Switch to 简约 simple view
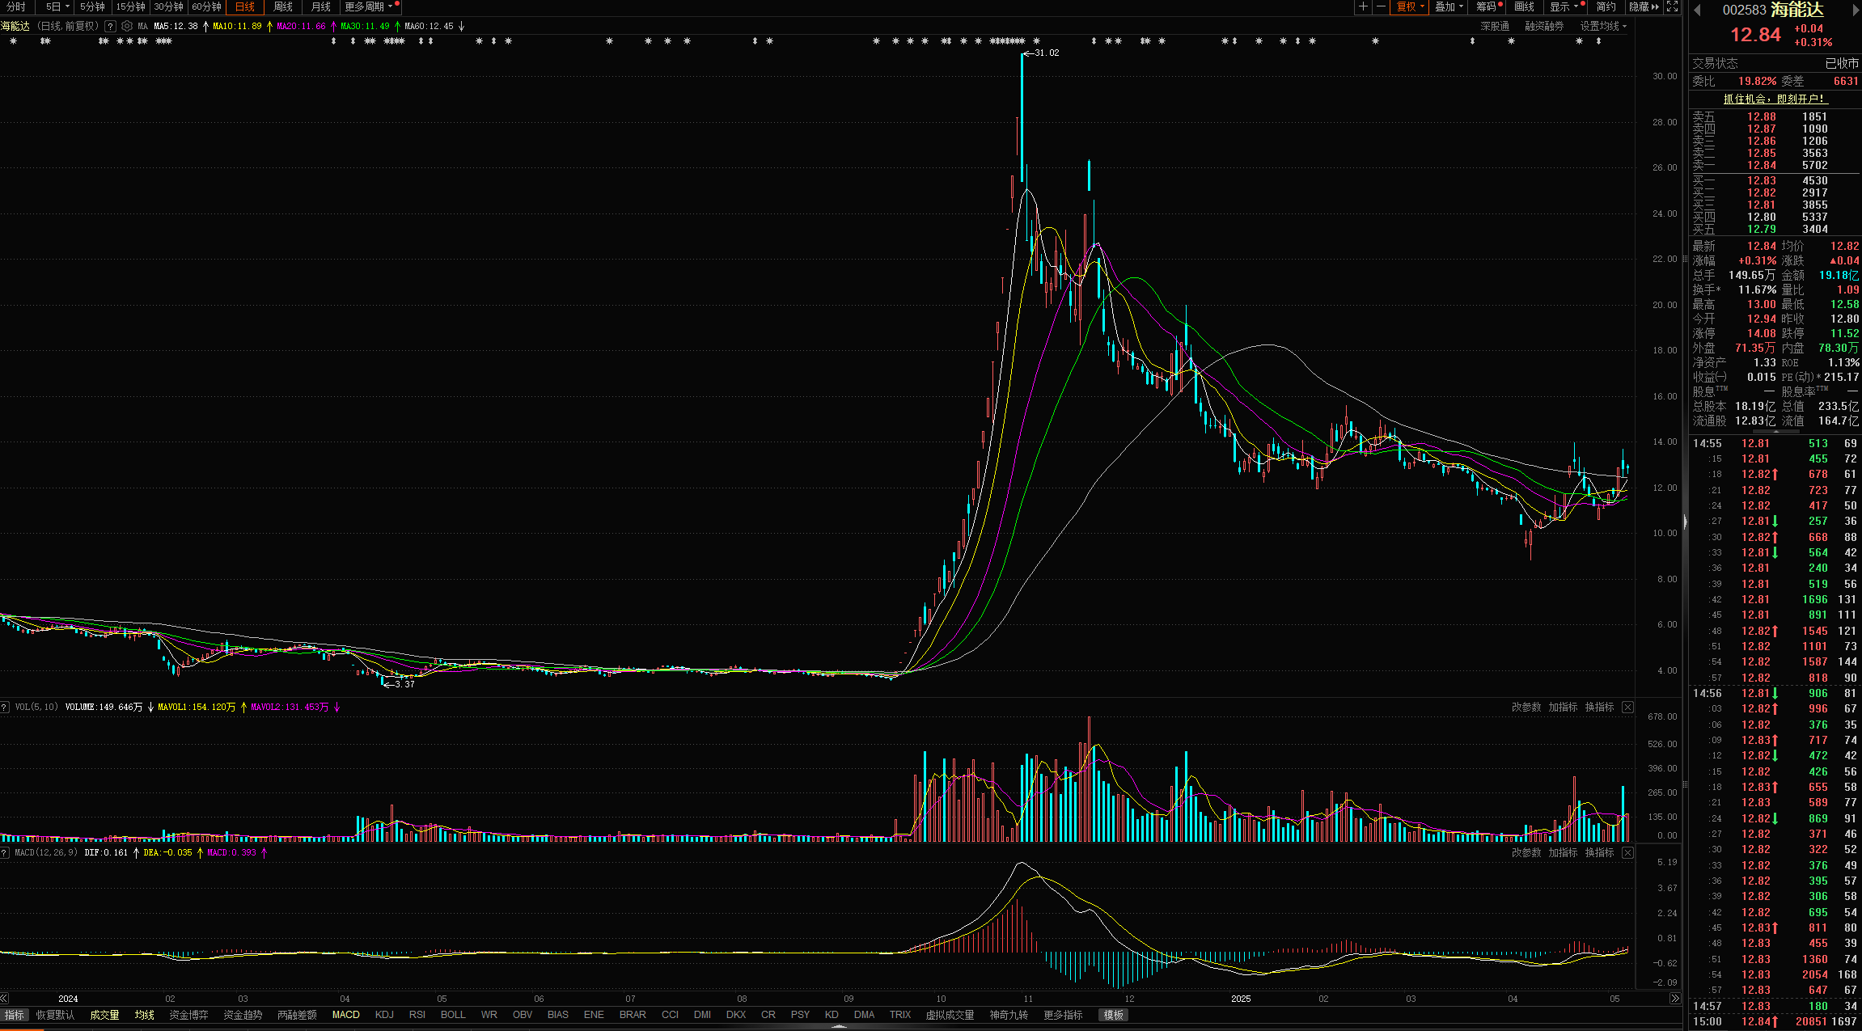This screenshot has height=1031, width=1862. pos(1606,6)
